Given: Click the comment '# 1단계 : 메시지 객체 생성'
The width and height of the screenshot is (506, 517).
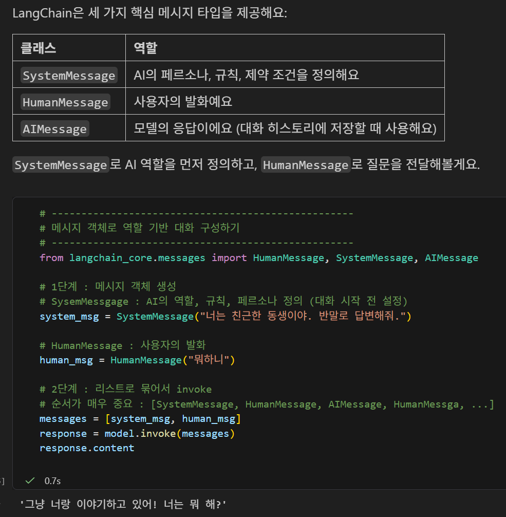Looking at the screenshot, I should click(108, 286).
